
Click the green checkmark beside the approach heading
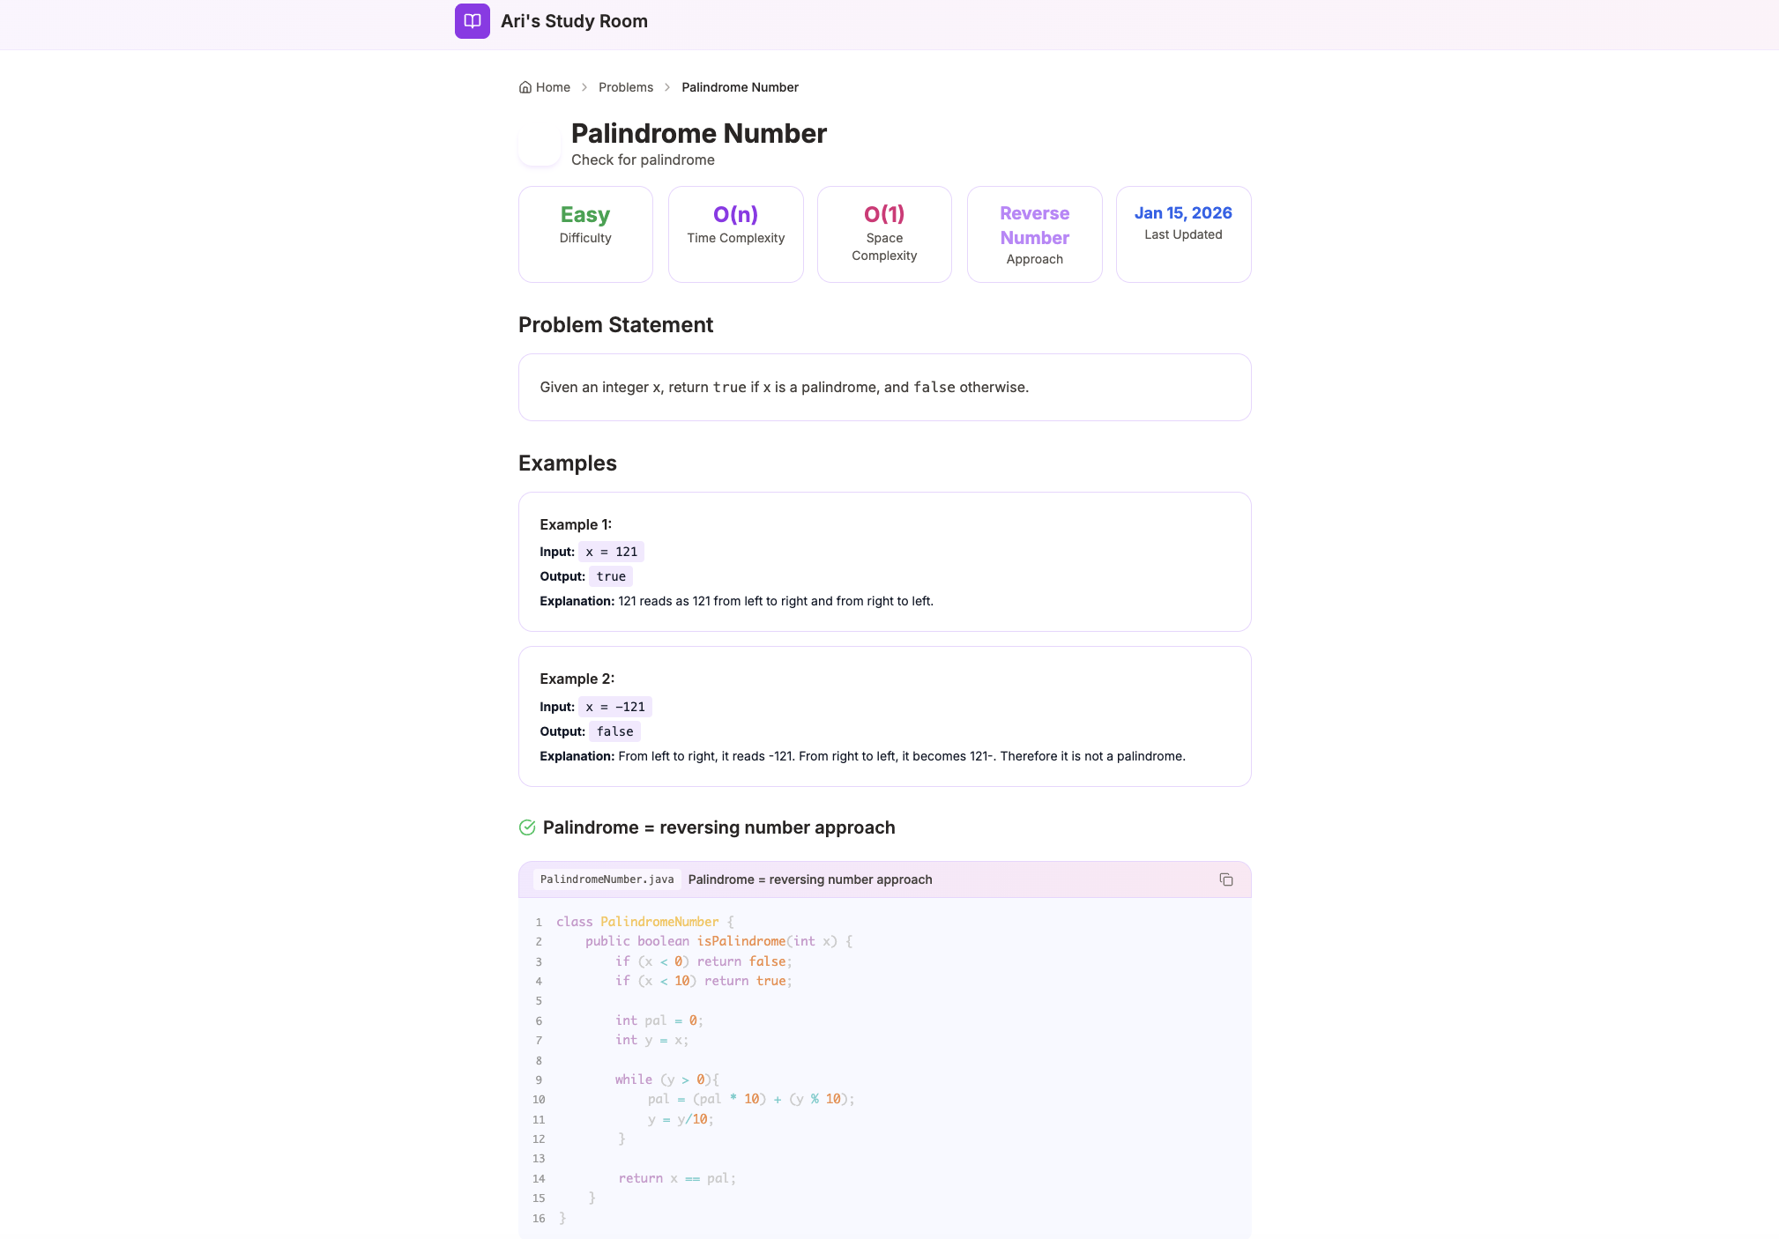(527, 827)
